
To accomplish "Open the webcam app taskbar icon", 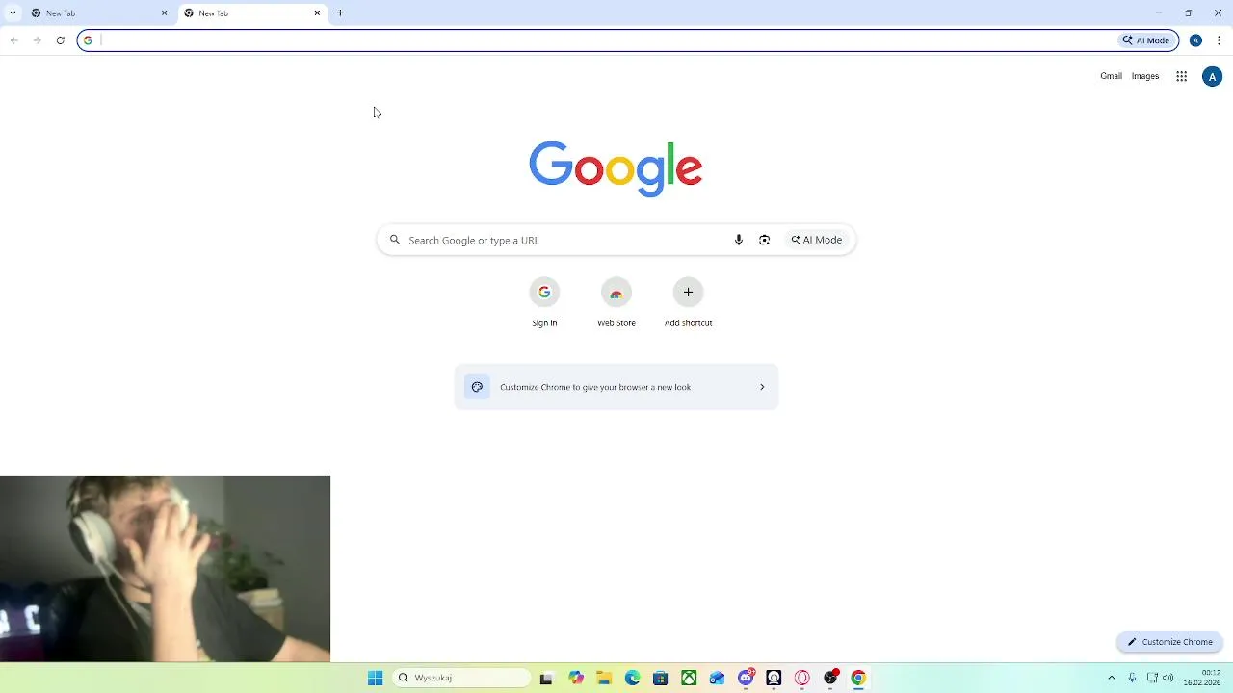I will [x=774, y=678].
